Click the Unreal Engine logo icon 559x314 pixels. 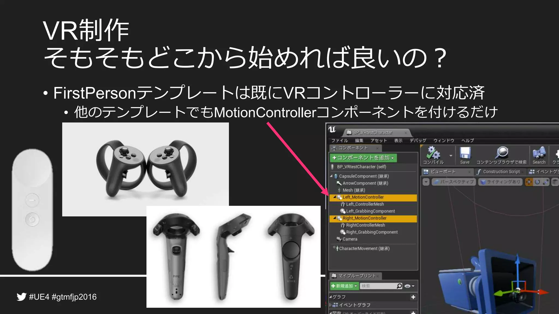[x=332, y=129]
